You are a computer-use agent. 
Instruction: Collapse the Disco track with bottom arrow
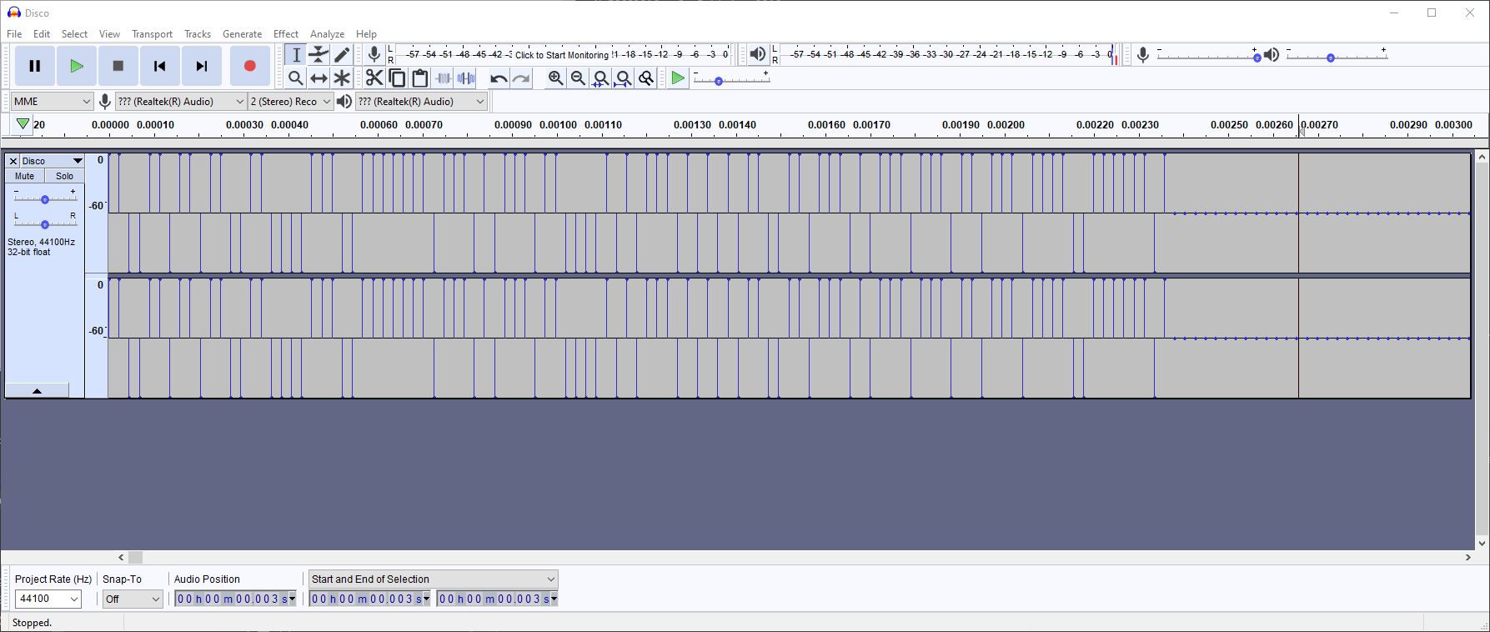click(37, 391)
